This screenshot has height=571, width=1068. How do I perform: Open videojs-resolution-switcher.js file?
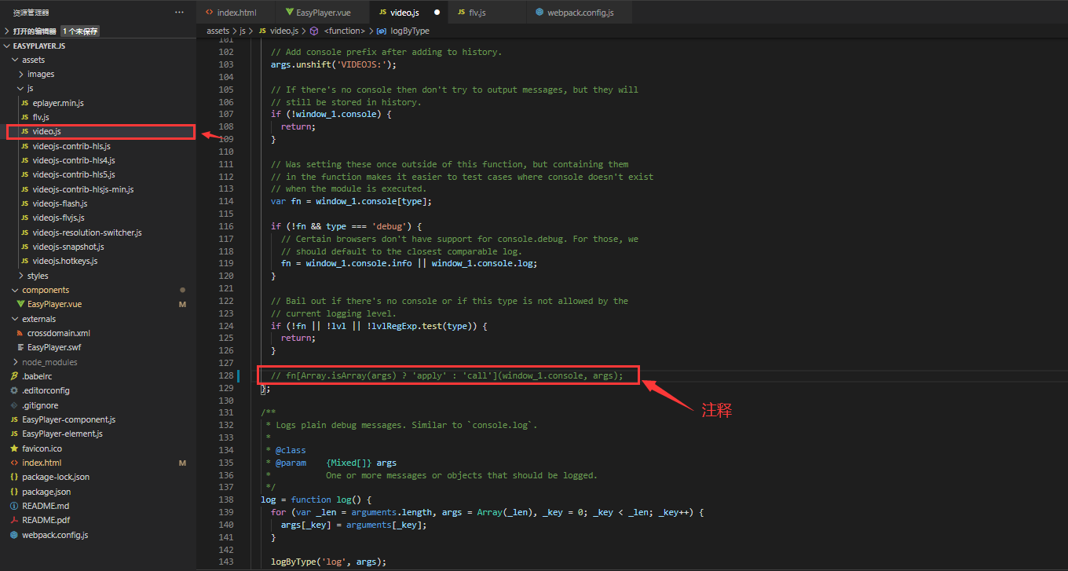[x=87, y=232]
